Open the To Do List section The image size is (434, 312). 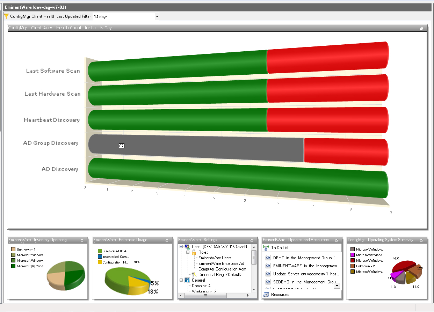click(302, 248)
